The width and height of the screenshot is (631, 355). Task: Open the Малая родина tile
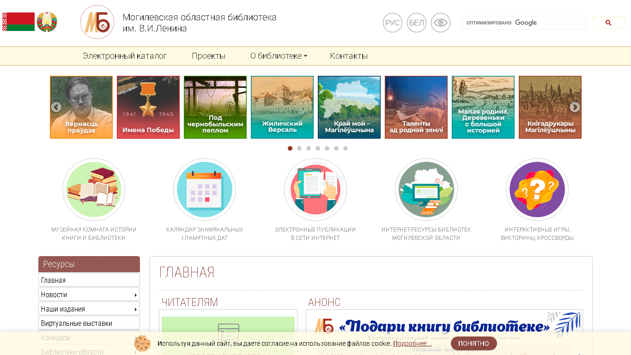point(483,107)
